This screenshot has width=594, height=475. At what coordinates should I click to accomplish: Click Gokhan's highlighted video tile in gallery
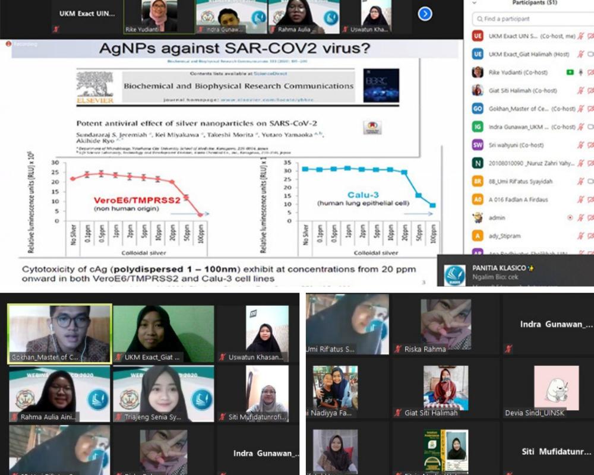[59, 333]
